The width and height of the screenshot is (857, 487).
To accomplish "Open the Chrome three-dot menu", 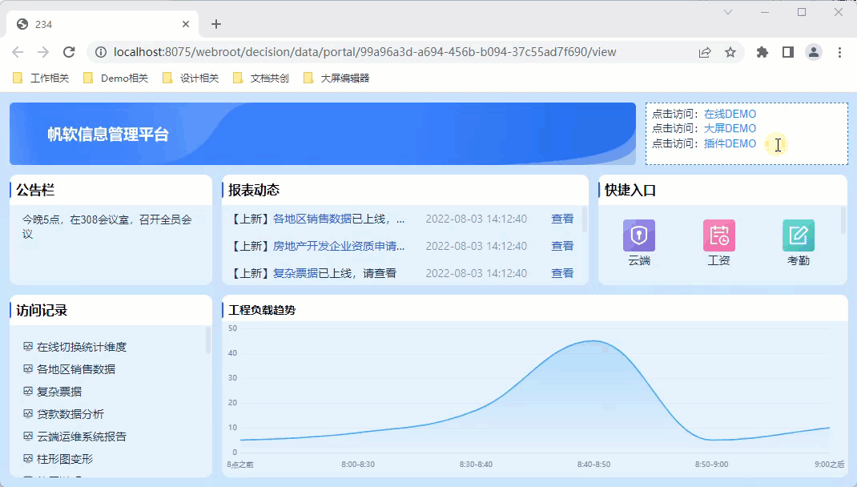I will coord(839,52).
